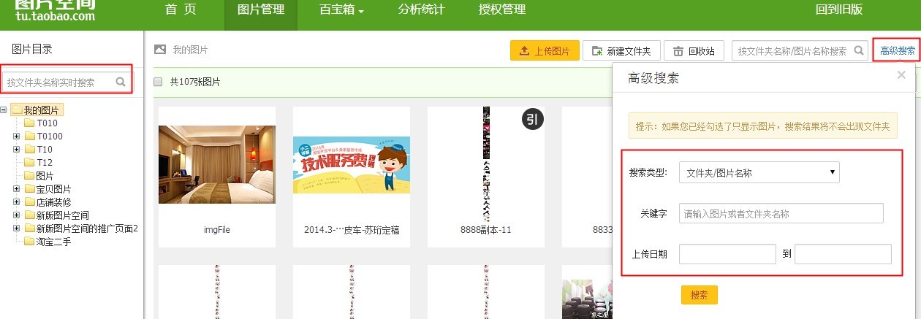This screenshot has width=921, height=319.
Task: Collapse the 我的图片 root folder
Action: (x=4, y=110)
